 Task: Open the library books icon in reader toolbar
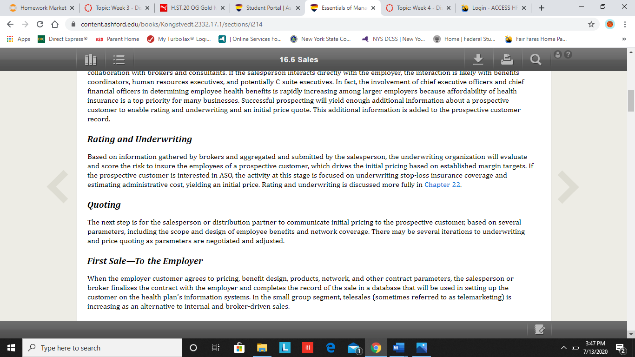click(x=91, y=59)
